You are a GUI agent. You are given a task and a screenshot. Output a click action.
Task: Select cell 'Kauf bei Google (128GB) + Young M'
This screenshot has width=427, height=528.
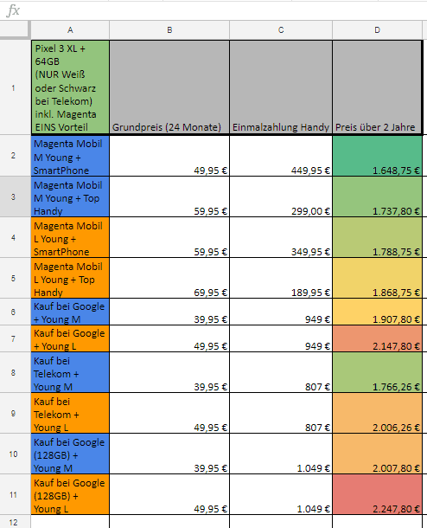(x=70, y=454)
